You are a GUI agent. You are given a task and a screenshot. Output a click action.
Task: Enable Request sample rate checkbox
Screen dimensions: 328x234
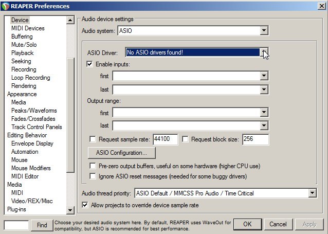[x=93, y=139]
